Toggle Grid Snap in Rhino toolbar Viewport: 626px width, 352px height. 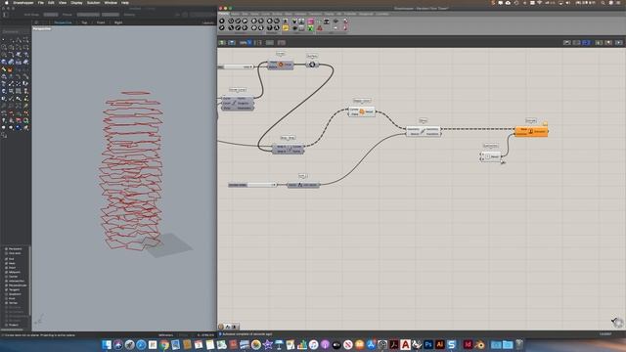[31, 15]
